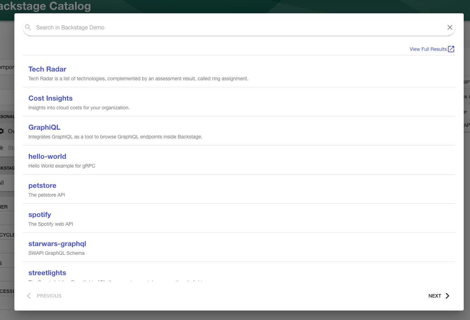Click the external link icon beside View Full Results
This screenshot has height=320, width=470.
click(451, 49)
